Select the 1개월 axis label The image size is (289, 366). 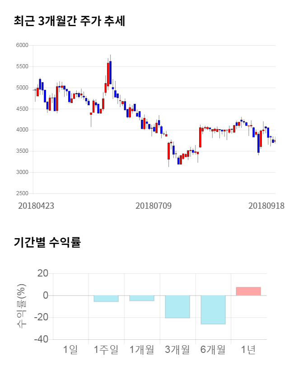point(141,349)
